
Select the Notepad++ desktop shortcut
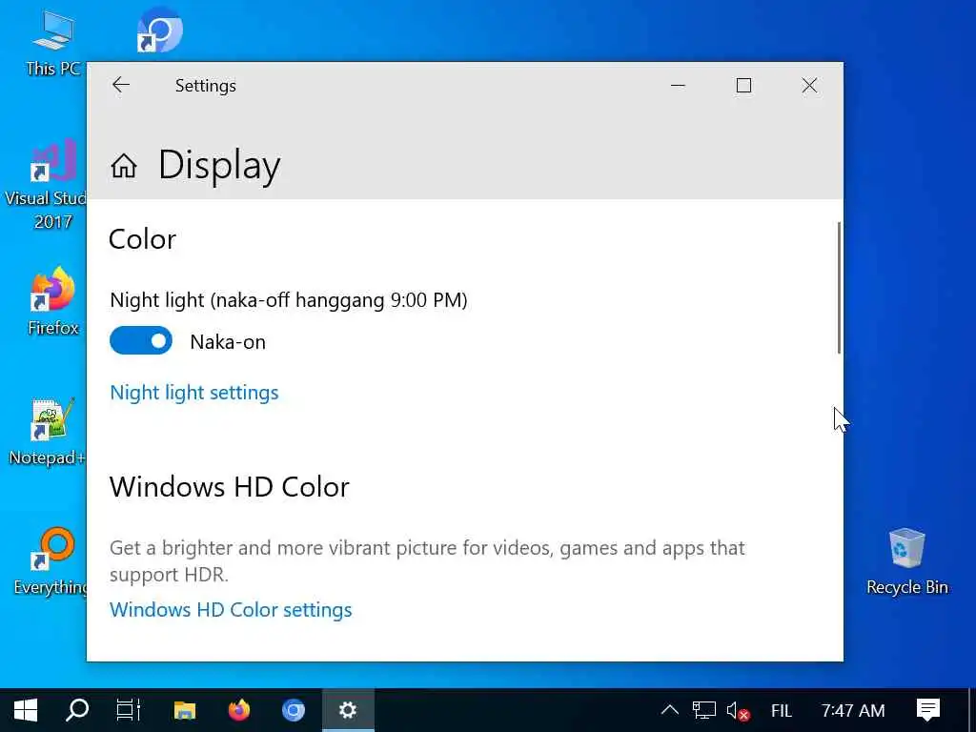tap(49, 432)
